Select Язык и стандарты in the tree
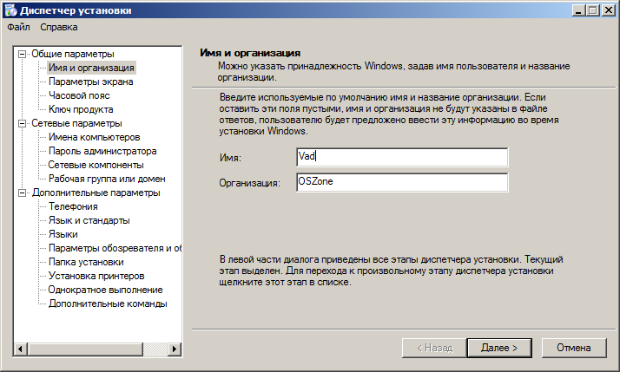The height and width of the screenshot is (372, 620). [x=90, y=220]
